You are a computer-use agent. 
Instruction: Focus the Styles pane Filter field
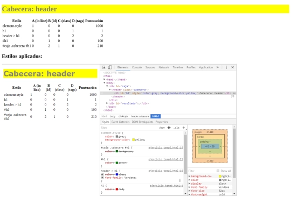point(128,128)
